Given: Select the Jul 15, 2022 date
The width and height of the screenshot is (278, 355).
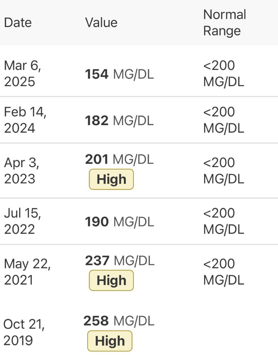Looking at the screenshot, I should [22, 221].
